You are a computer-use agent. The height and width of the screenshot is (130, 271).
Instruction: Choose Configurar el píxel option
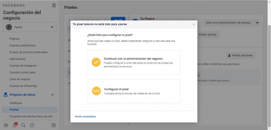(x=134, y=91)
